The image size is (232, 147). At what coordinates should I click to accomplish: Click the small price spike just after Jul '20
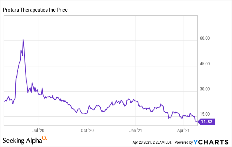coord(42,88)
